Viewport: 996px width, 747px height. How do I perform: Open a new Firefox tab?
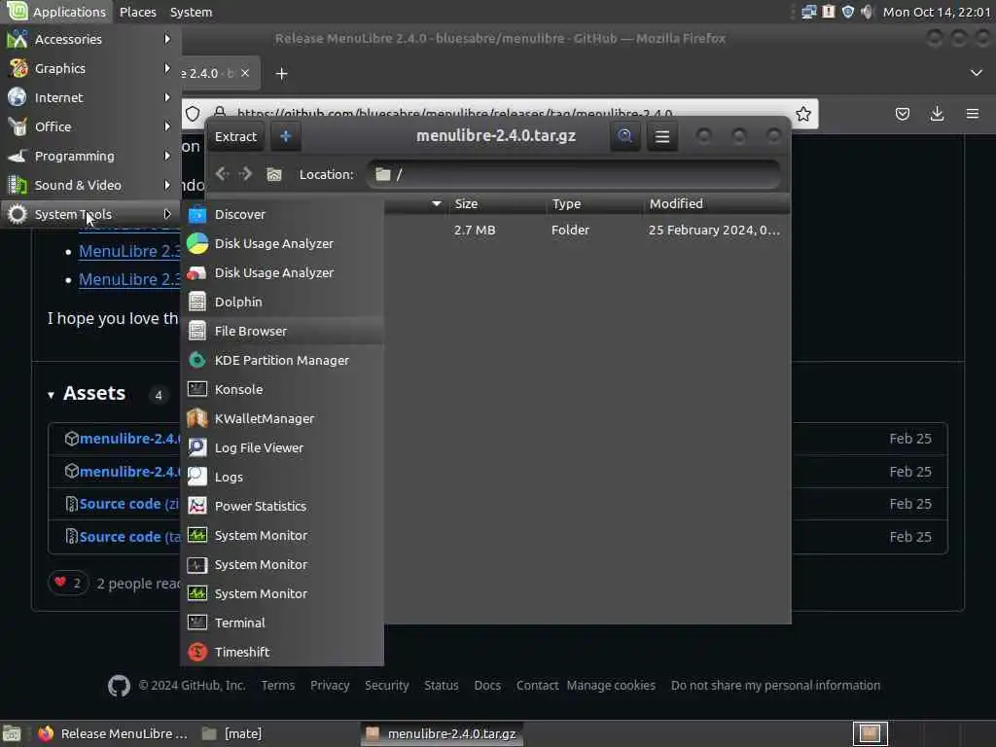(281, 74)
